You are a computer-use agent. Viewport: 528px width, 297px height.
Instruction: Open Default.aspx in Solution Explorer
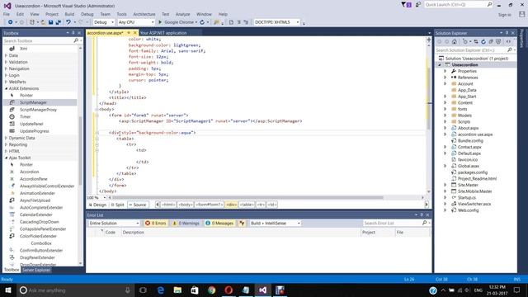tap(469, 153)
